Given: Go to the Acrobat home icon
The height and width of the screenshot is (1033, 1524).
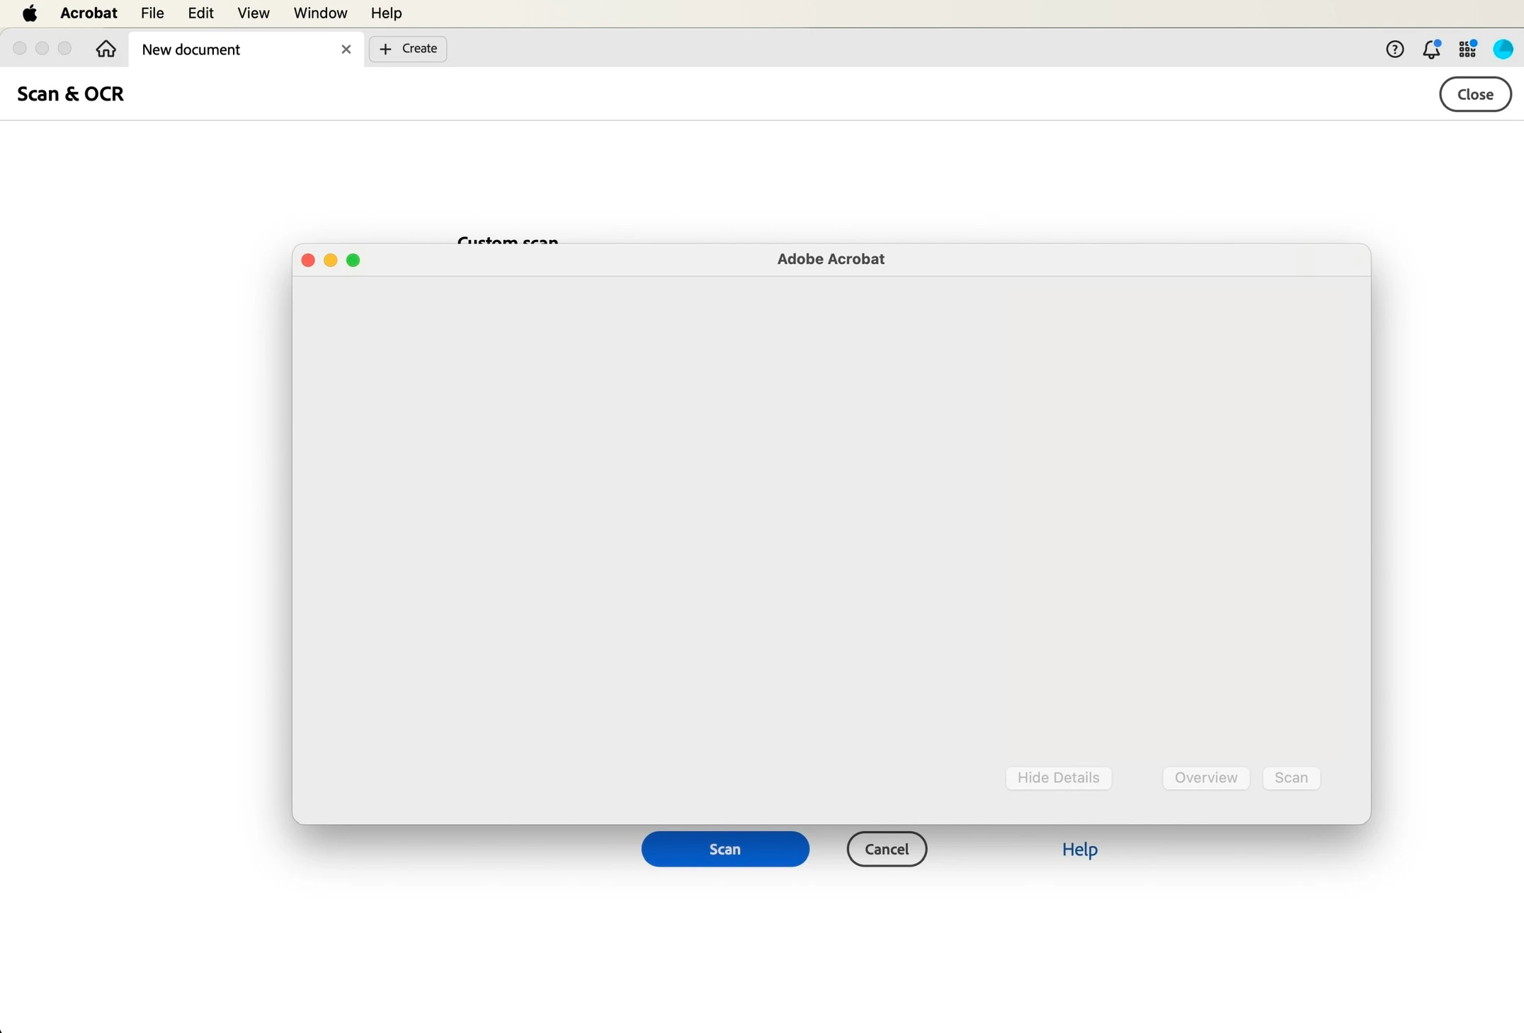Looking at the screenshot, I should tap(106, 49).
